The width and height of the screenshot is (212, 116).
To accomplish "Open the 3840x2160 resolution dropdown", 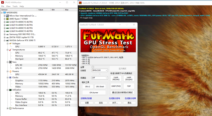I will 100,70.
